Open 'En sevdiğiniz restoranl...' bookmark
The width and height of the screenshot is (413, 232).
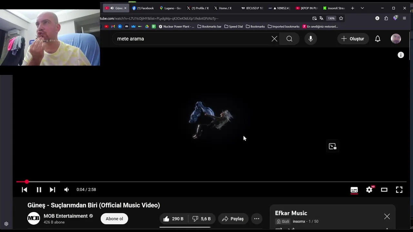(320, 26)
